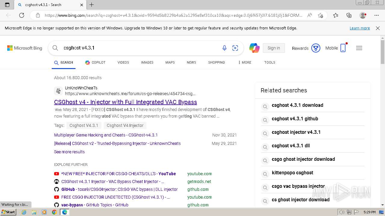385x216 pixels.
Task: Open the 5:29 PM taskbar clock
Action: [369, 212]
